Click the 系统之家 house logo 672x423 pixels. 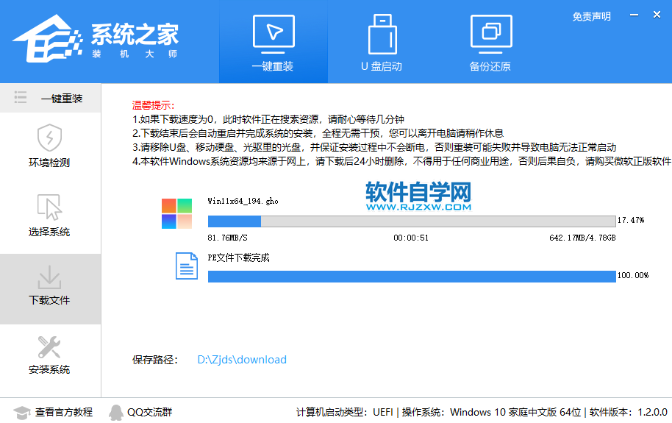48,38
